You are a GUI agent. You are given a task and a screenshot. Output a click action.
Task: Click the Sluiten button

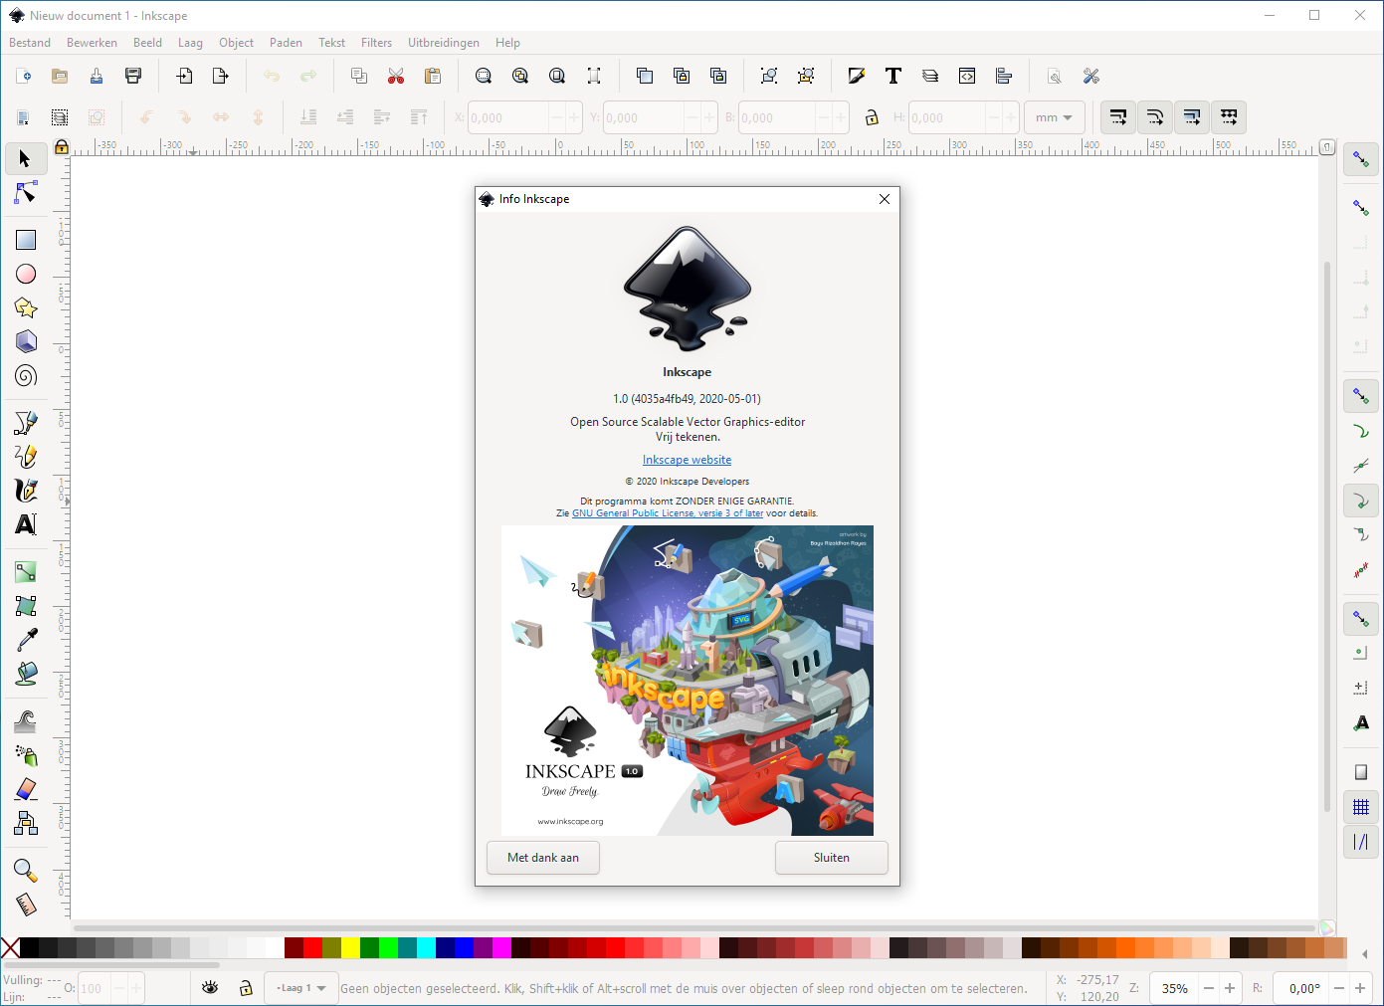click(831, 858)
